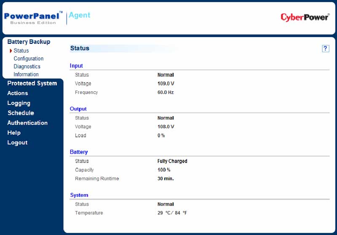The height and width of the screenshot is (235, 337).
Task: Click the Input section heading
Action: [x=76, y=66]
